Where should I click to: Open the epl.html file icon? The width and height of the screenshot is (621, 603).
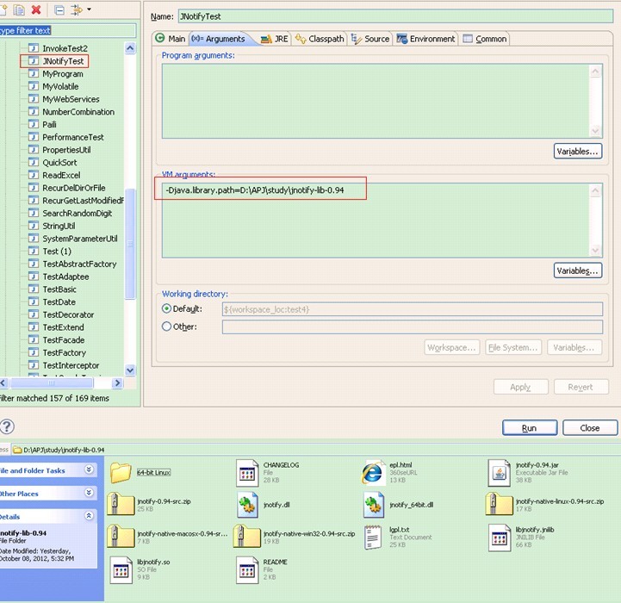[374, 471]
